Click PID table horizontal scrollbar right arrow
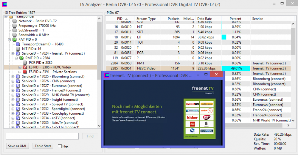 [x=288, y=125]
